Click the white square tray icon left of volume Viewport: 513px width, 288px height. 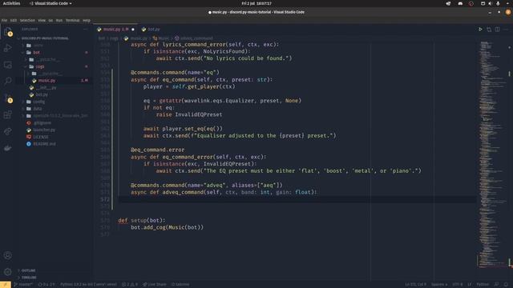[x=483, y=3]
